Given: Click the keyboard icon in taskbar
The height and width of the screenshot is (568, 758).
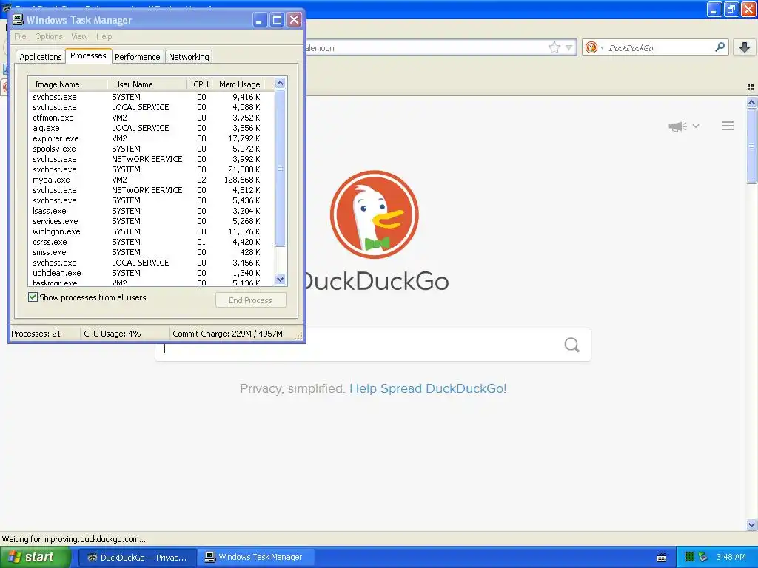Looking at the screenshot, I should [662, 558].
